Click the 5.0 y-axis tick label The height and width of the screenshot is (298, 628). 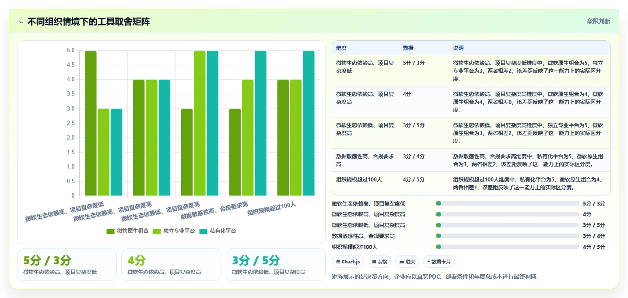pos(70,50)
